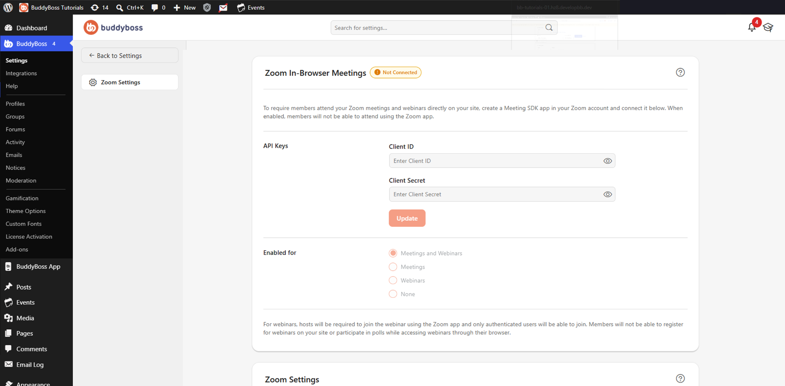Click the search magnifier in settings search
Screen dimensions: 785x386
pyautogui.click(x=549, y=28)
